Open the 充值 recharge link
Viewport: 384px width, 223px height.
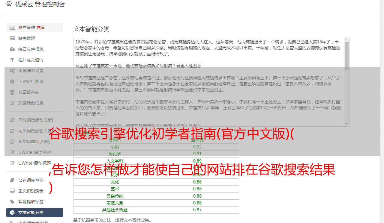pos(40,28)
